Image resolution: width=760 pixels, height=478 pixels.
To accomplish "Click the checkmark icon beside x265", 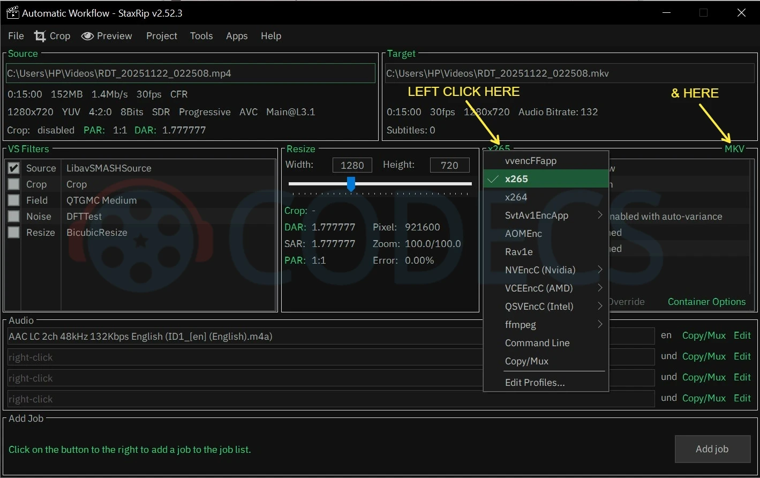I will point(493,179).
